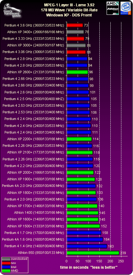The width and height of the screenshot is (133, 275).
Task: Click the blue bar with value 158
Action: click(84, 233)
